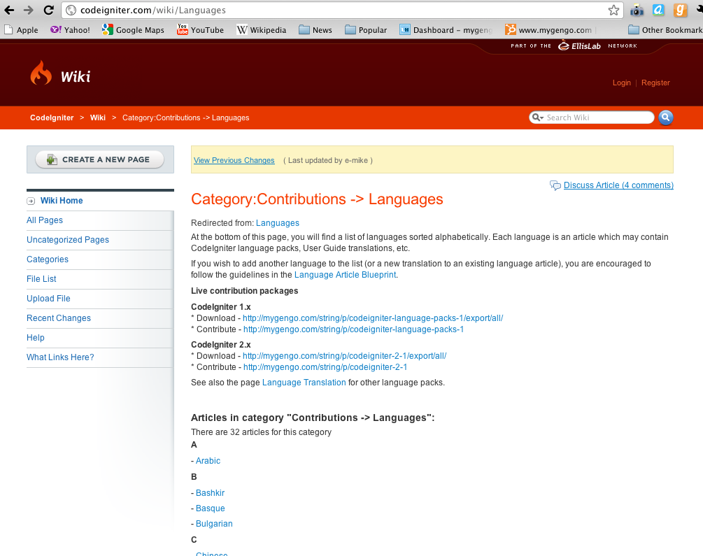Open Uncategorized Pages in the sidebar
This screenshot has height=556, width=703.
(68, 240)
